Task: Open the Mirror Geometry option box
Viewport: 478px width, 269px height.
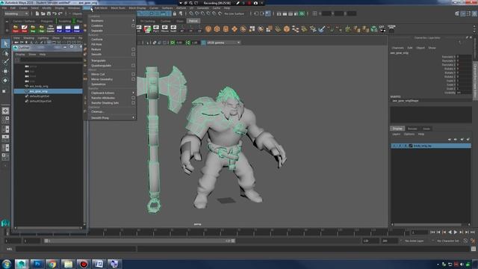Action: point(133,79)
